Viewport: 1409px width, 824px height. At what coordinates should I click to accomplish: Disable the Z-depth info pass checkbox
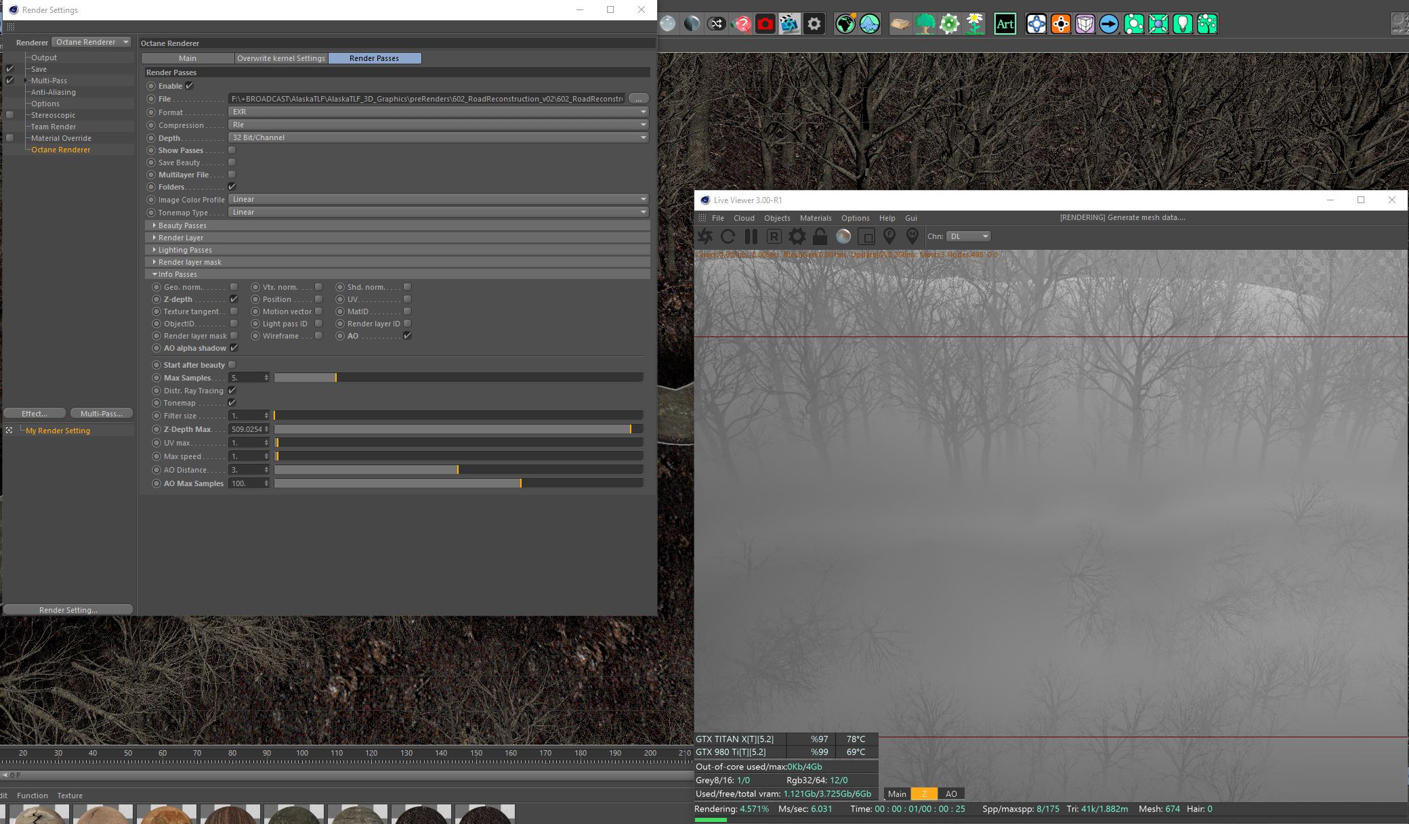pos(234,299)
